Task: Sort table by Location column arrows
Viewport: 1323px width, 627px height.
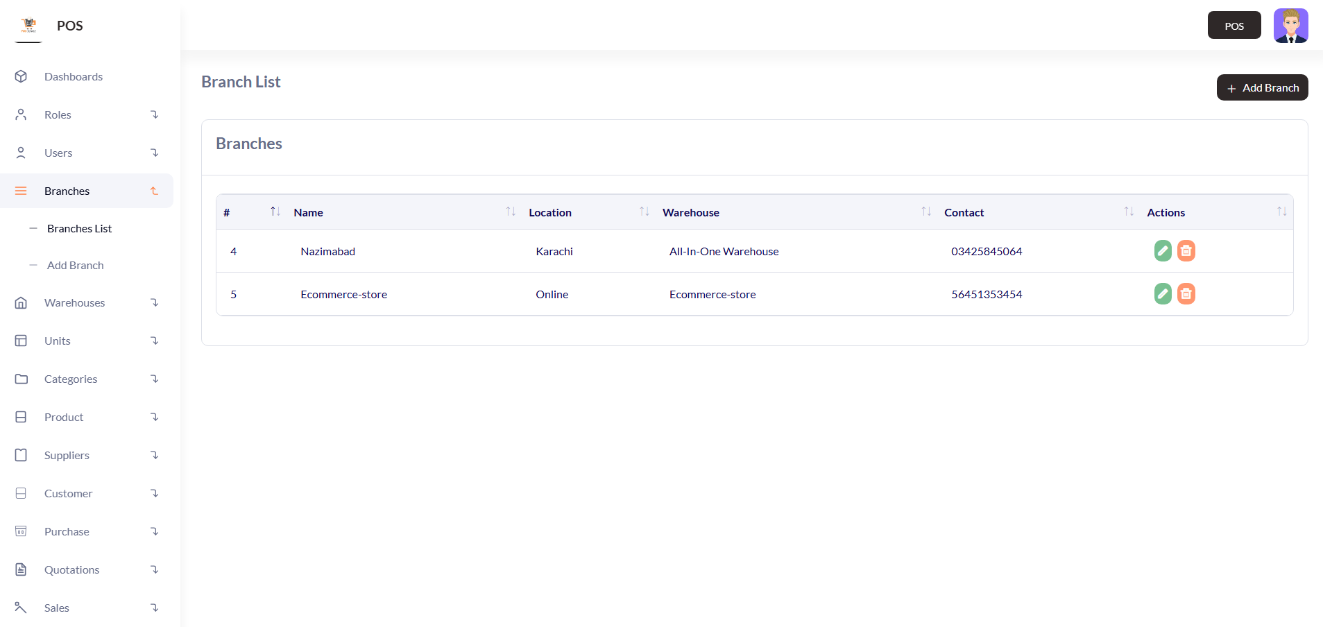Action: coord(644,212)
